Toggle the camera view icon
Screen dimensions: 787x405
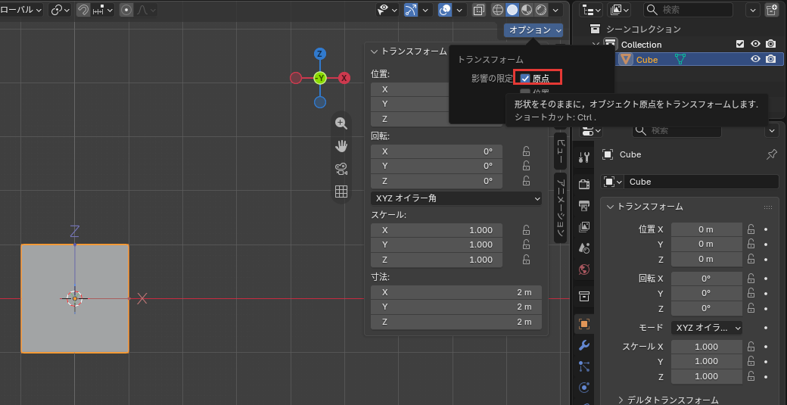coord(341,169)
